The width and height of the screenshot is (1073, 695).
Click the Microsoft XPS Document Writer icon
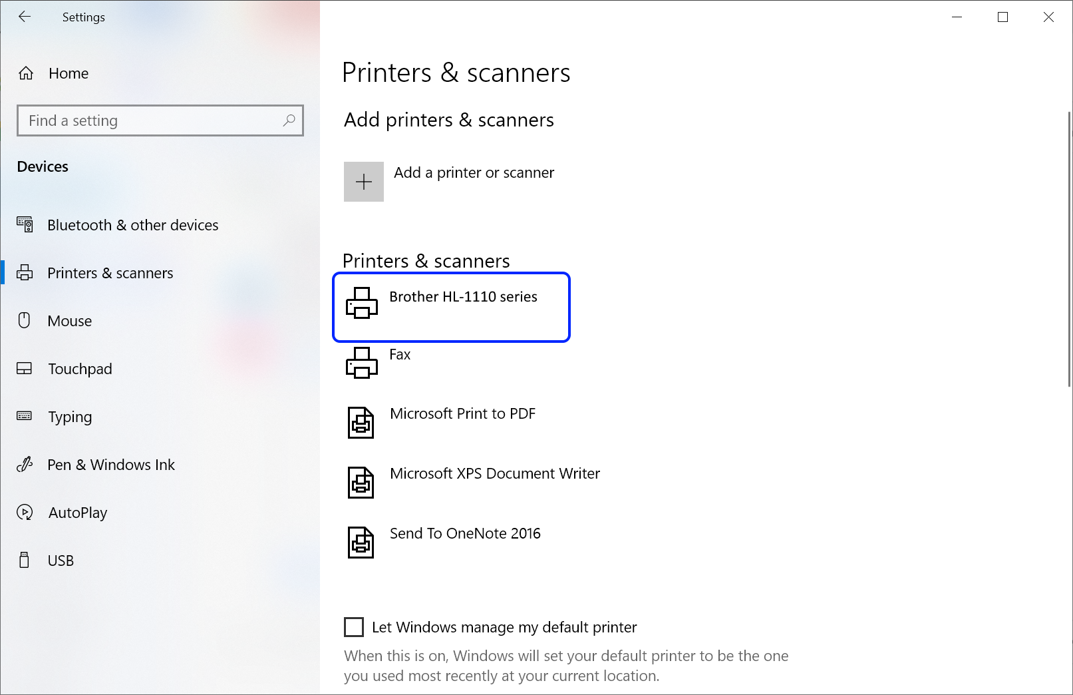pos(361,483)
